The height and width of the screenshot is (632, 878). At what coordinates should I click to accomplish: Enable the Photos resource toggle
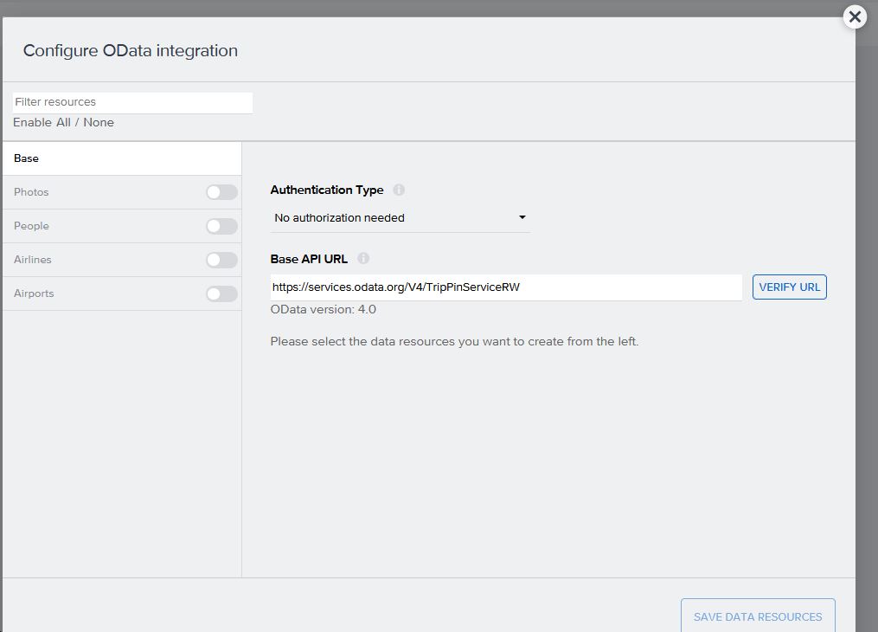(x=221, y=192)
